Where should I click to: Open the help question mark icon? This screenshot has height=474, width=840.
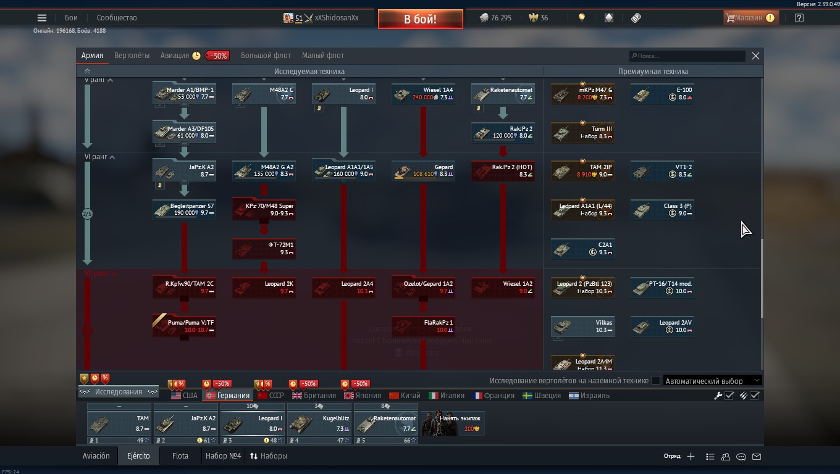pyautogui.click(x=799, y=18)
